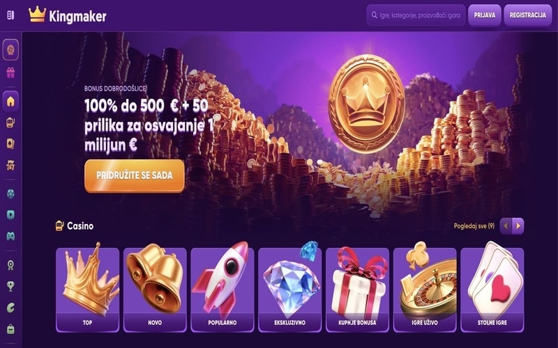Expand full list via Pogledaj sve (9)
The width and height of the screenshot is (558, 348).
click(x=474, y=226)
